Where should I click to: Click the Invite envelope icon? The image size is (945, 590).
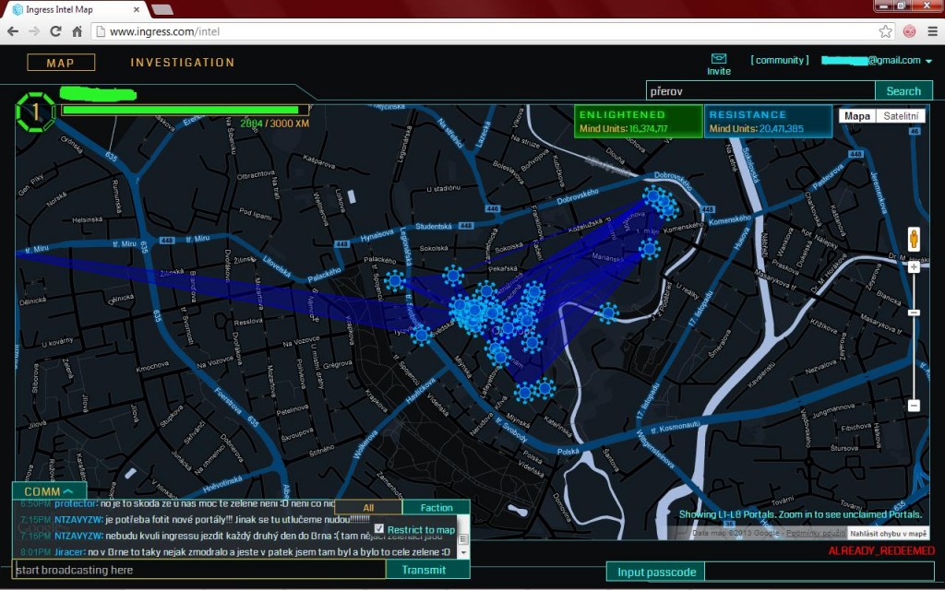[x=719, y=58]
